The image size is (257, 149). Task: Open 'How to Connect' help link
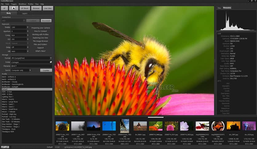point(41,31)
